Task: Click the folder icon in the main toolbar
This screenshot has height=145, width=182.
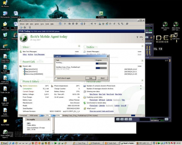Action: (x=70, y=24)
